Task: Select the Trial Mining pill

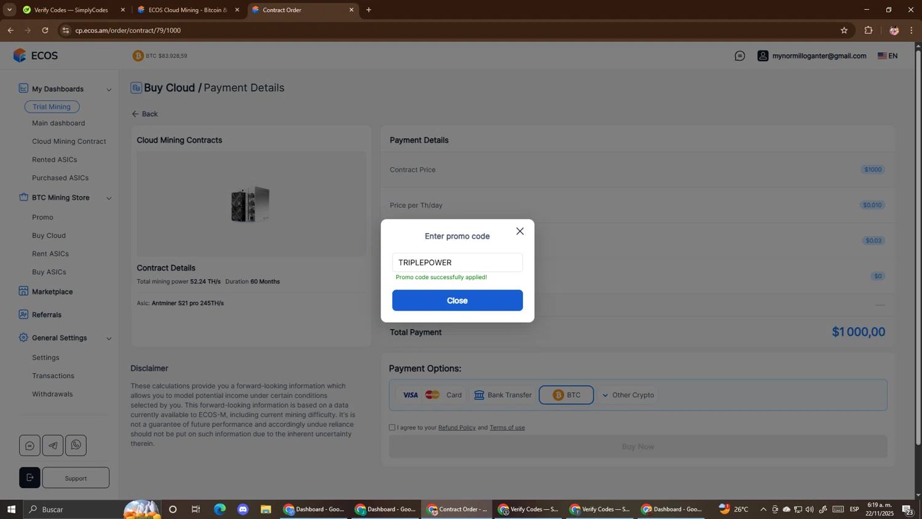Action: tap(52, 107)
